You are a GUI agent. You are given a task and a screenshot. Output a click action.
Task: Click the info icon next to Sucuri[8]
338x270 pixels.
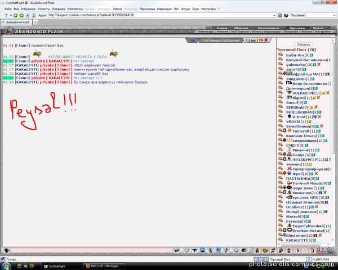point(305,103)
